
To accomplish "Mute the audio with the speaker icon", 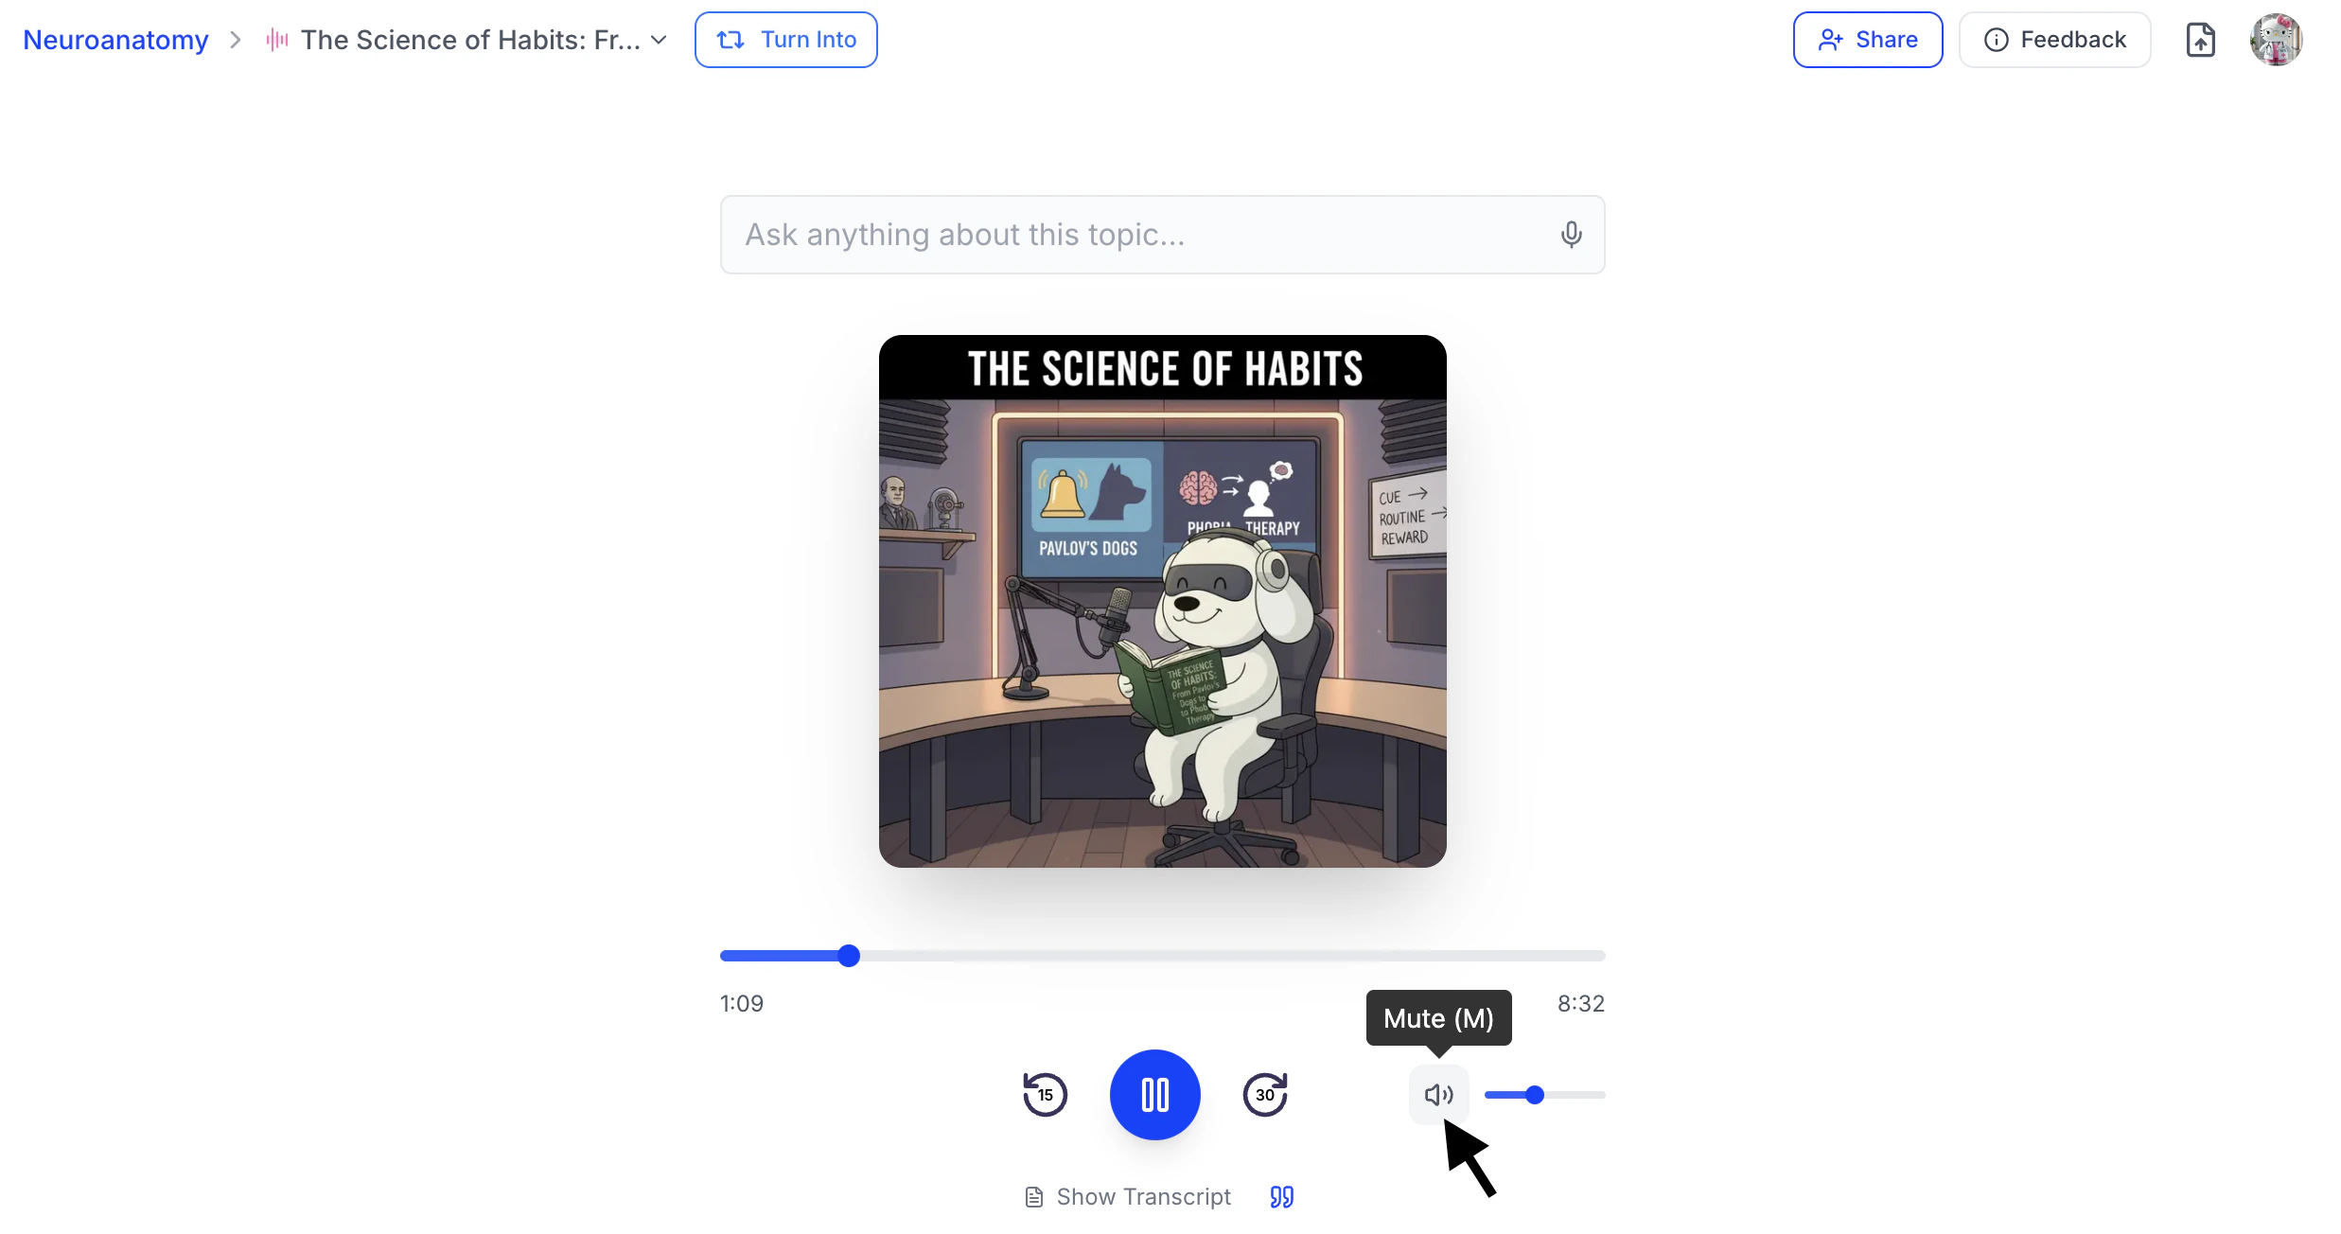I will [1438, 1095].
